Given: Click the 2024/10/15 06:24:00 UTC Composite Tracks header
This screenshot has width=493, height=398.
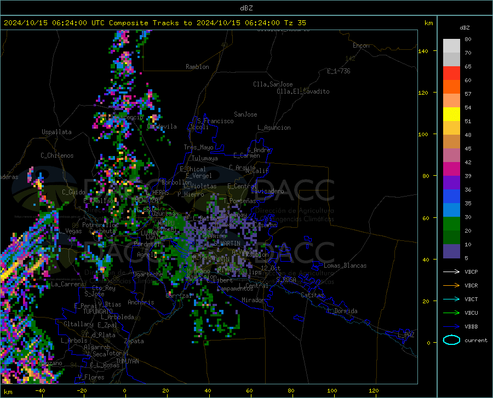Looking at the screenshot, I should pos(154,23).
